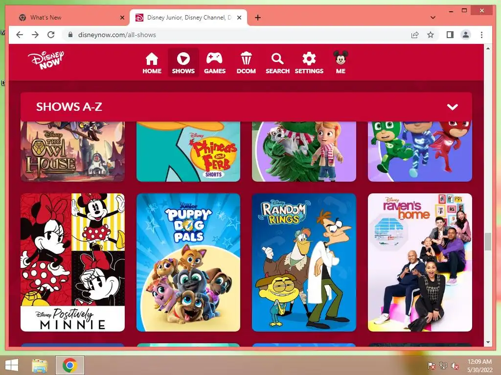Bookmark this page with star
The image size is (501, 375).
pyautogui.click(x=431, y=35)
